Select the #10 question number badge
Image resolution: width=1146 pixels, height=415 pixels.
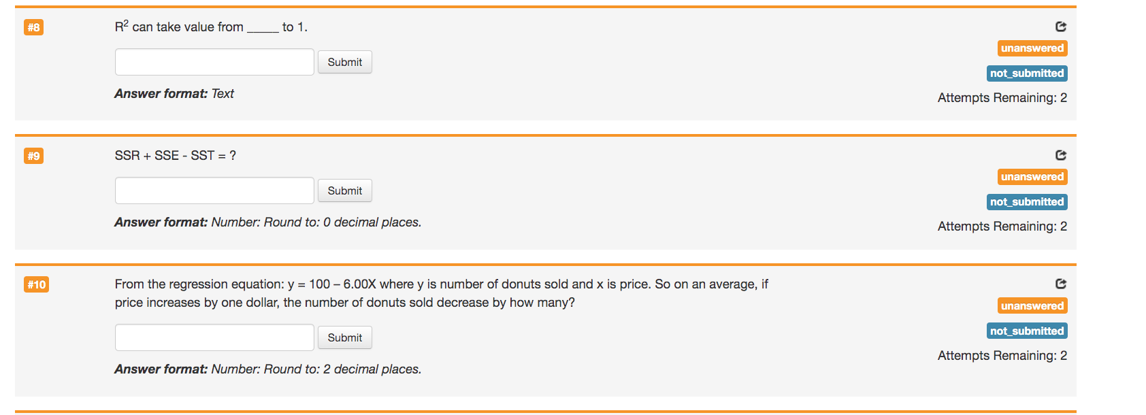click(37, 284)
